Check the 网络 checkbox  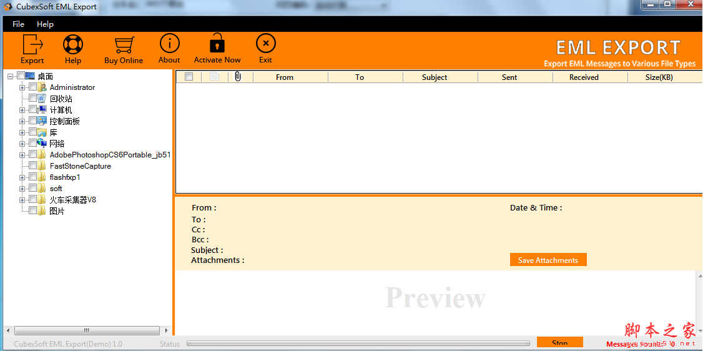click(x=32, y=143)
